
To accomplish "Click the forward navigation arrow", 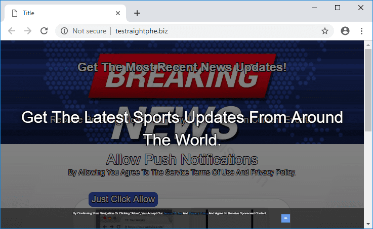I will click(x=28, y=31).
